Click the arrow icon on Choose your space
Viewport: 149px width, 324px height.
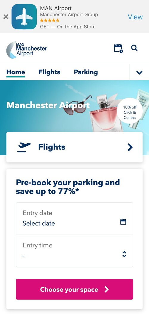(106, 289)
